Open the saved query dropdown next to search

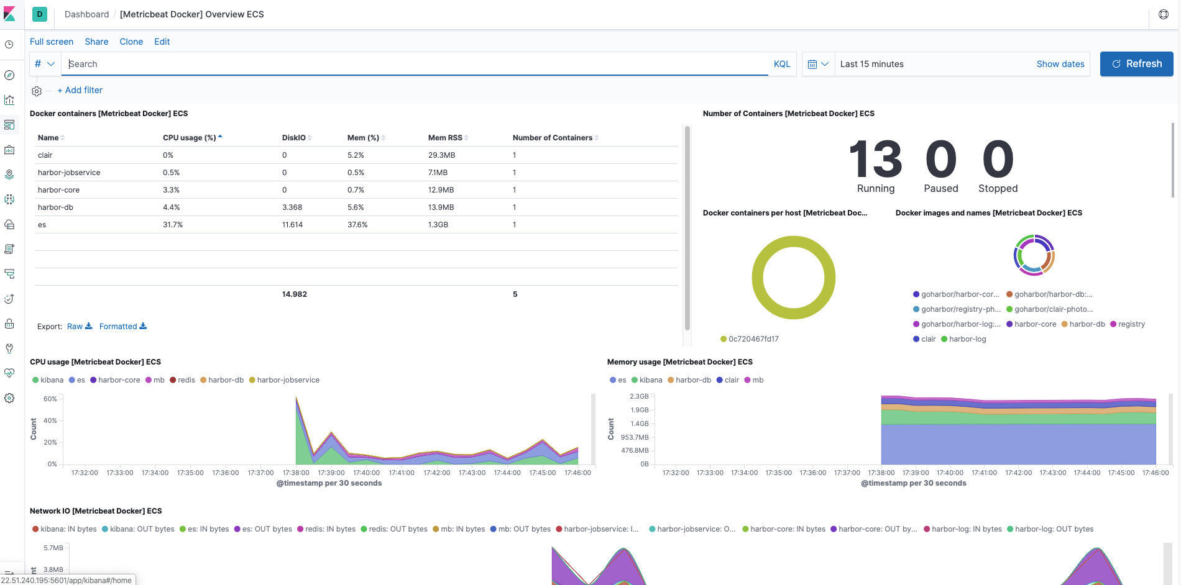(44, 63)
